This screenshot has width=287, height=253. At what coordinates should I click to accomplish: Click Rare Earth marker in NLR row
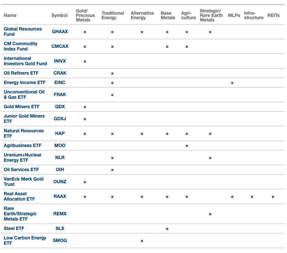210,158
